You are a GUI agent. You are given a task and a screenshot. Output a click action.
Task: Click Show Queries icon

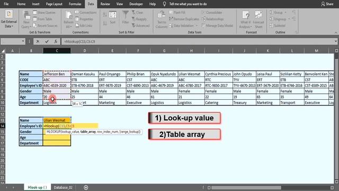click(x=35, y=13)
